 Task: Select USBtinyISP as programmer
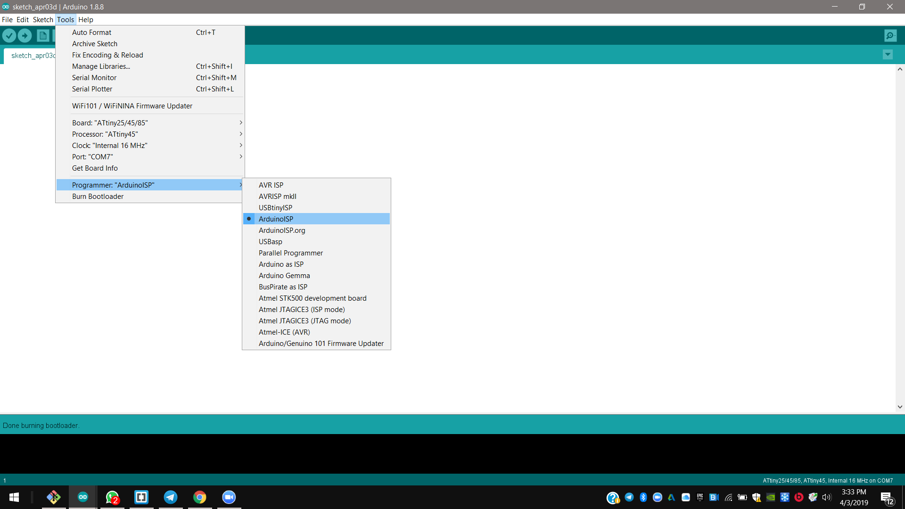point(275,207)
